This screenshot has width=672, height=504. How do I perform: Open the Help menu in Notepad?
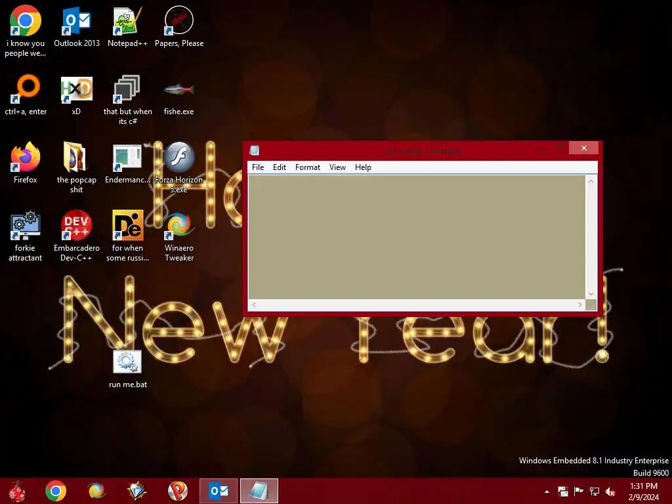363,167
